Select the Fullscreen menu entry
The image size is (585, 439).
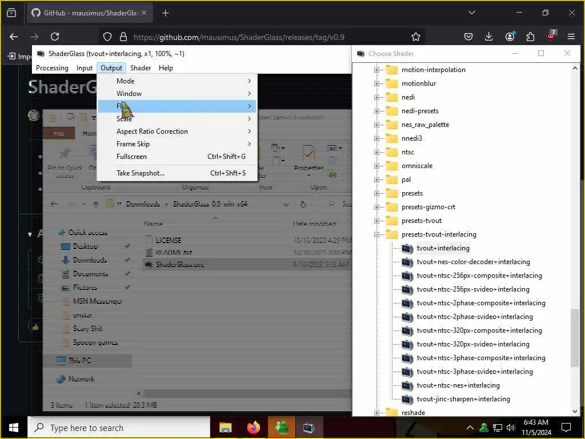click(x=177, y=157)
